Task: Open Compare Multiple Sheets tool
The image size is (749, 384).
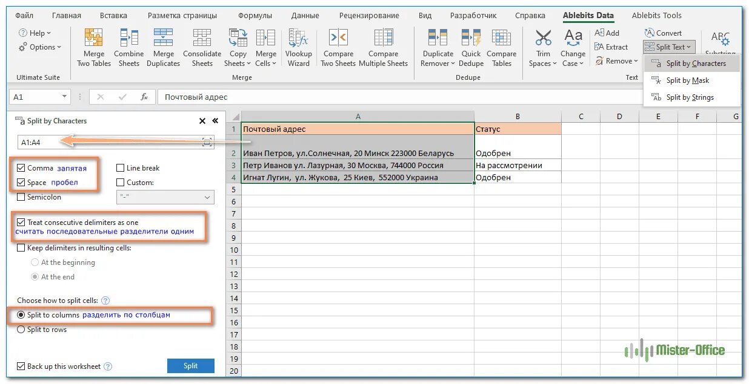Action: (x=384, y=47)
